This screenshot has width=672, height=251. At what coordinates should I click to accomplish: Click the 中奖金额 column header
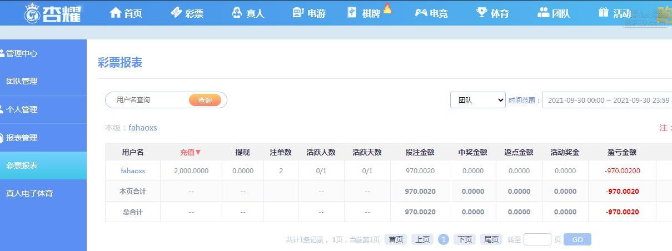(473, 152)
